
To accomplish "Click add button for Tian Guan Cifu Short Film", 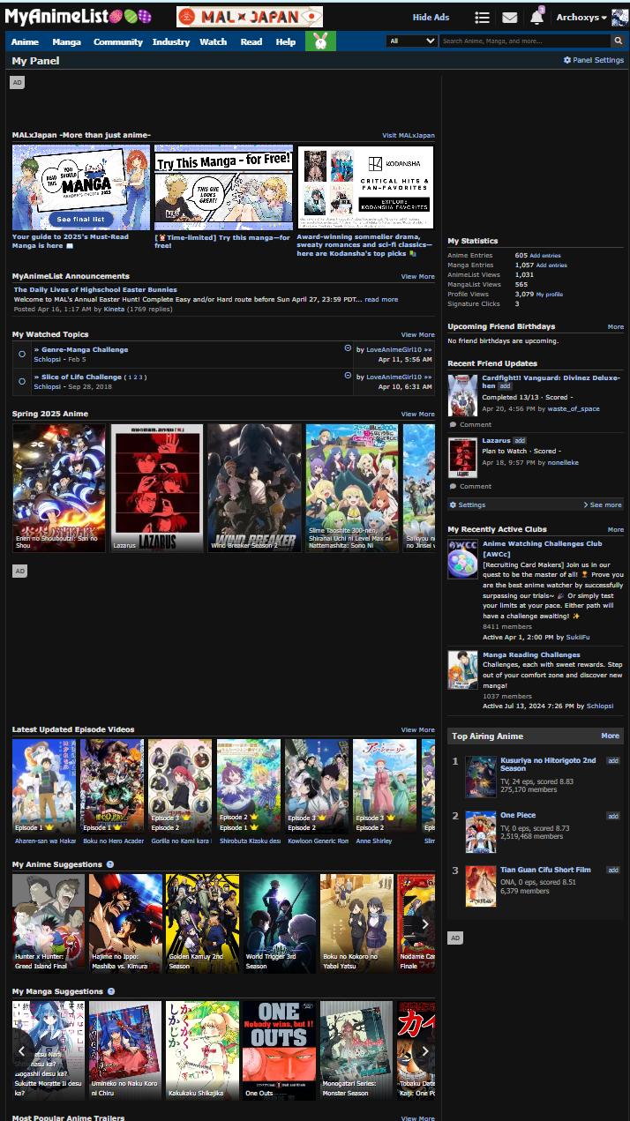I will click(x=613, y=871).
